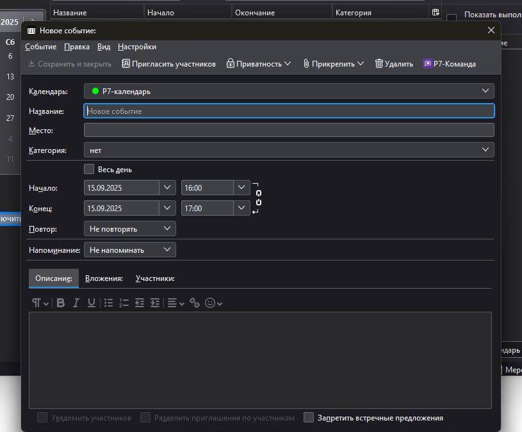Open the 'Напоминание' dropdown list

[130, 250]
